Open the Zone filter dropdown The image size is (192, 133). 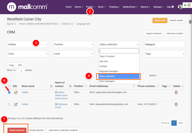pyautogui.click(x=28, y=54)
